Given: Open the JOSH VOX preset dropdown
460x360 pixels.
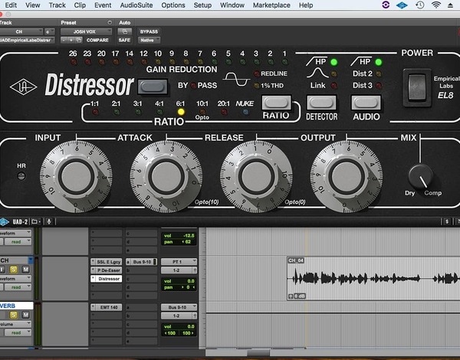Looking at the screenshot, I should pyautogui.click(x=86, y=31).
